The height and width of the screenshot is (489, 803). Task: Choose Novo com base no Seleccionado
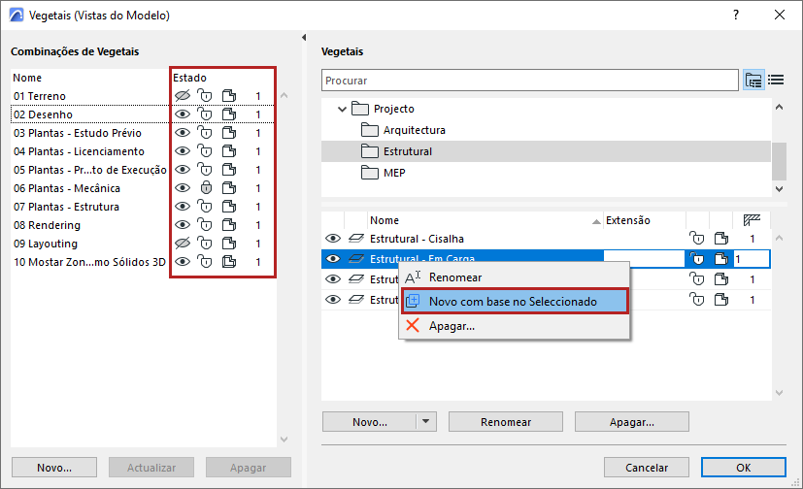pos(513,302)
